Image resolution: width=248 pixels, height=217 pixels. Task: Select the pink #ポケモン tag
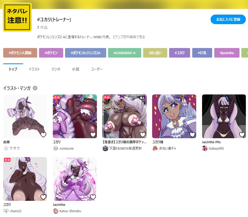[51, 53]
